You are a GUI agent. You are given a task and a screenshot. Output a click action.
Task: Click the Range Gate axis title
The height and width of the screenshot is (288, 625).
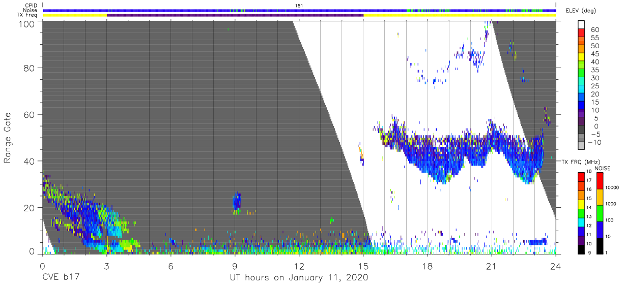point(8,138)
